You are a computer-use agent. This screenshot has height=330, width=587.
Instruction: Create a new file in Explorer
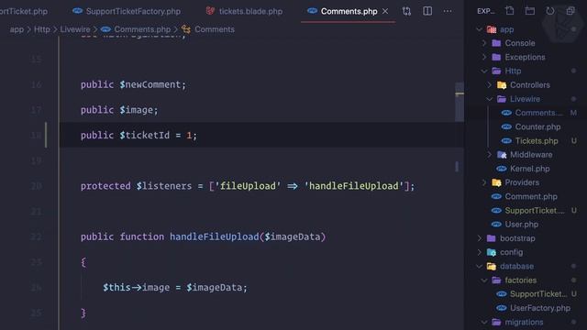point(510,11)
